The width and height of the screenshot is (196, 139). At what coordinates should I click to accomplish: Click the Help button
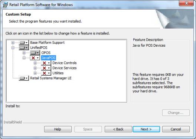[58, 129]
